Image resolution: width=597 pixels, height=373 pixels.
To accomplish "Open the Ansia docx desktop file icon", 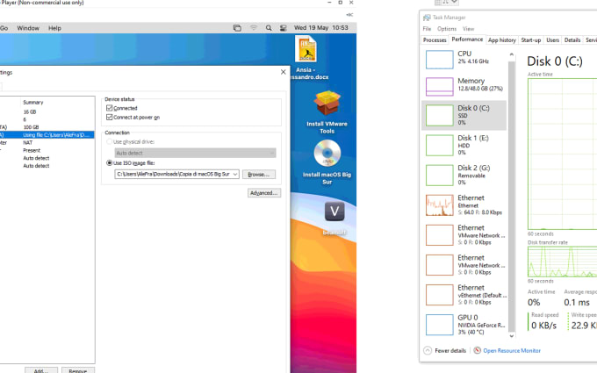I will tap(306, 49).
